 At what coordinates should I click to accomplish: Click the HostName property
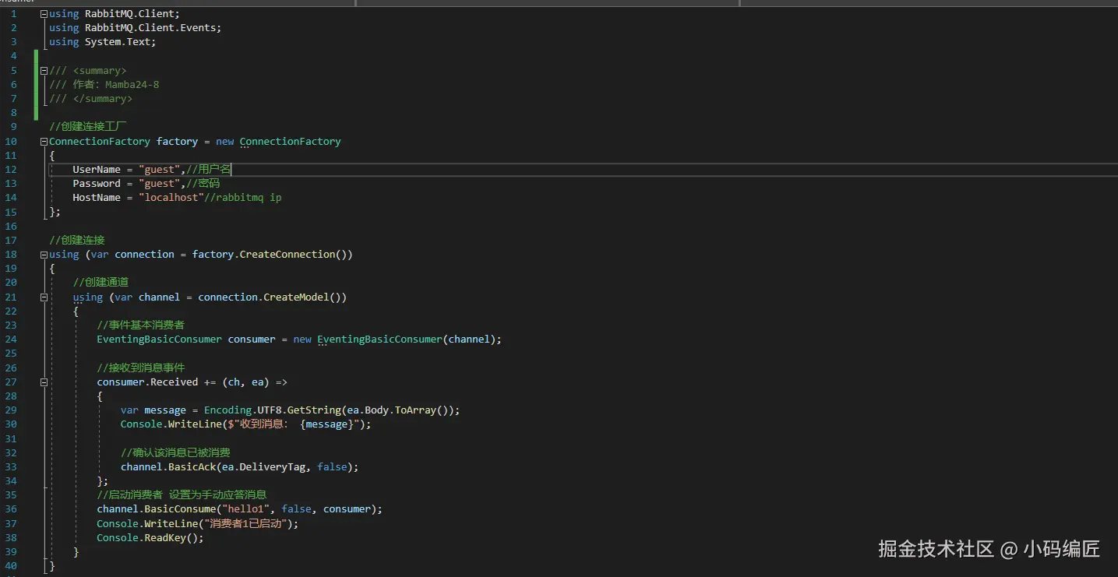(97, 197)
